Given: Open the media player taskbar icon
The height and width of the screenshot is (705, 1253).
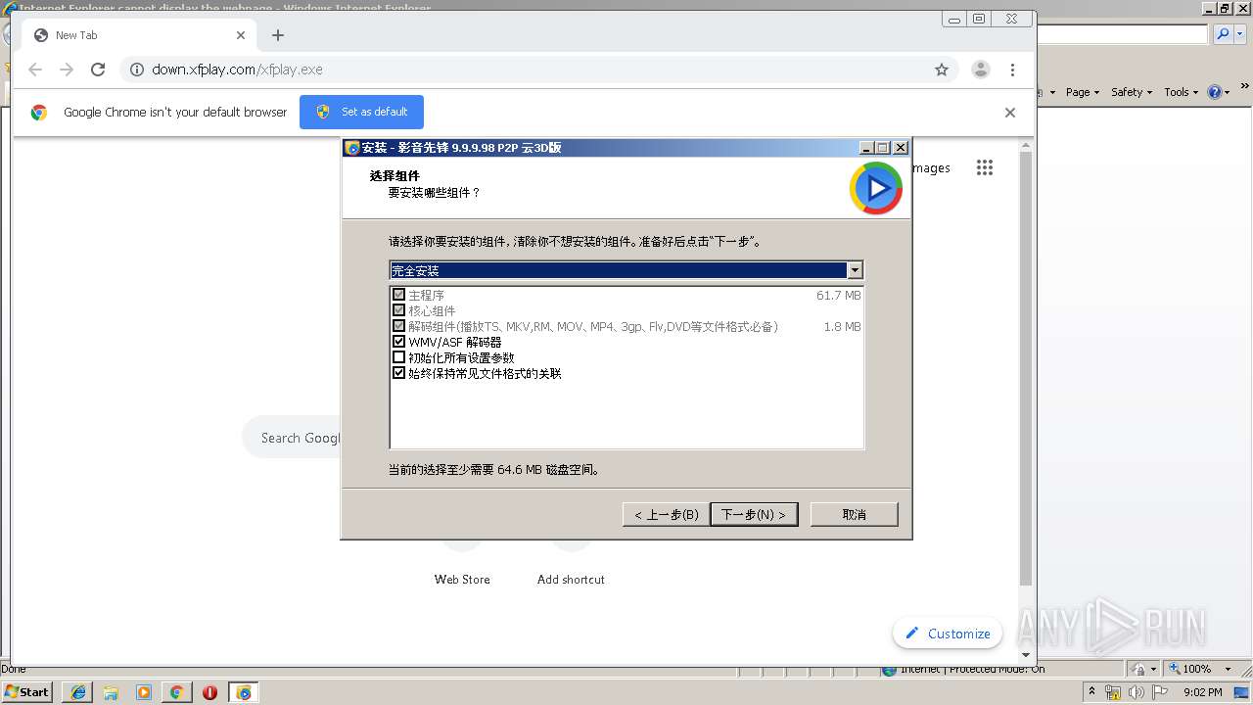Looking at the screenshot, I should coord(144,692).
